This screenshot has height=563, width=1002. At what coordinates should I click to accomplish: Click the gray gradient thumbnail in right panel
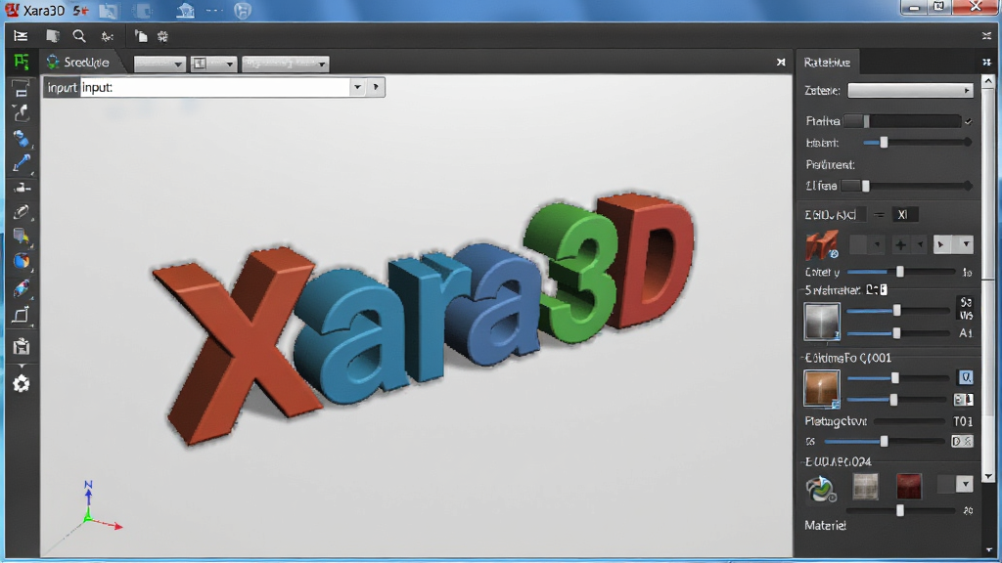(x=822, y=321)
